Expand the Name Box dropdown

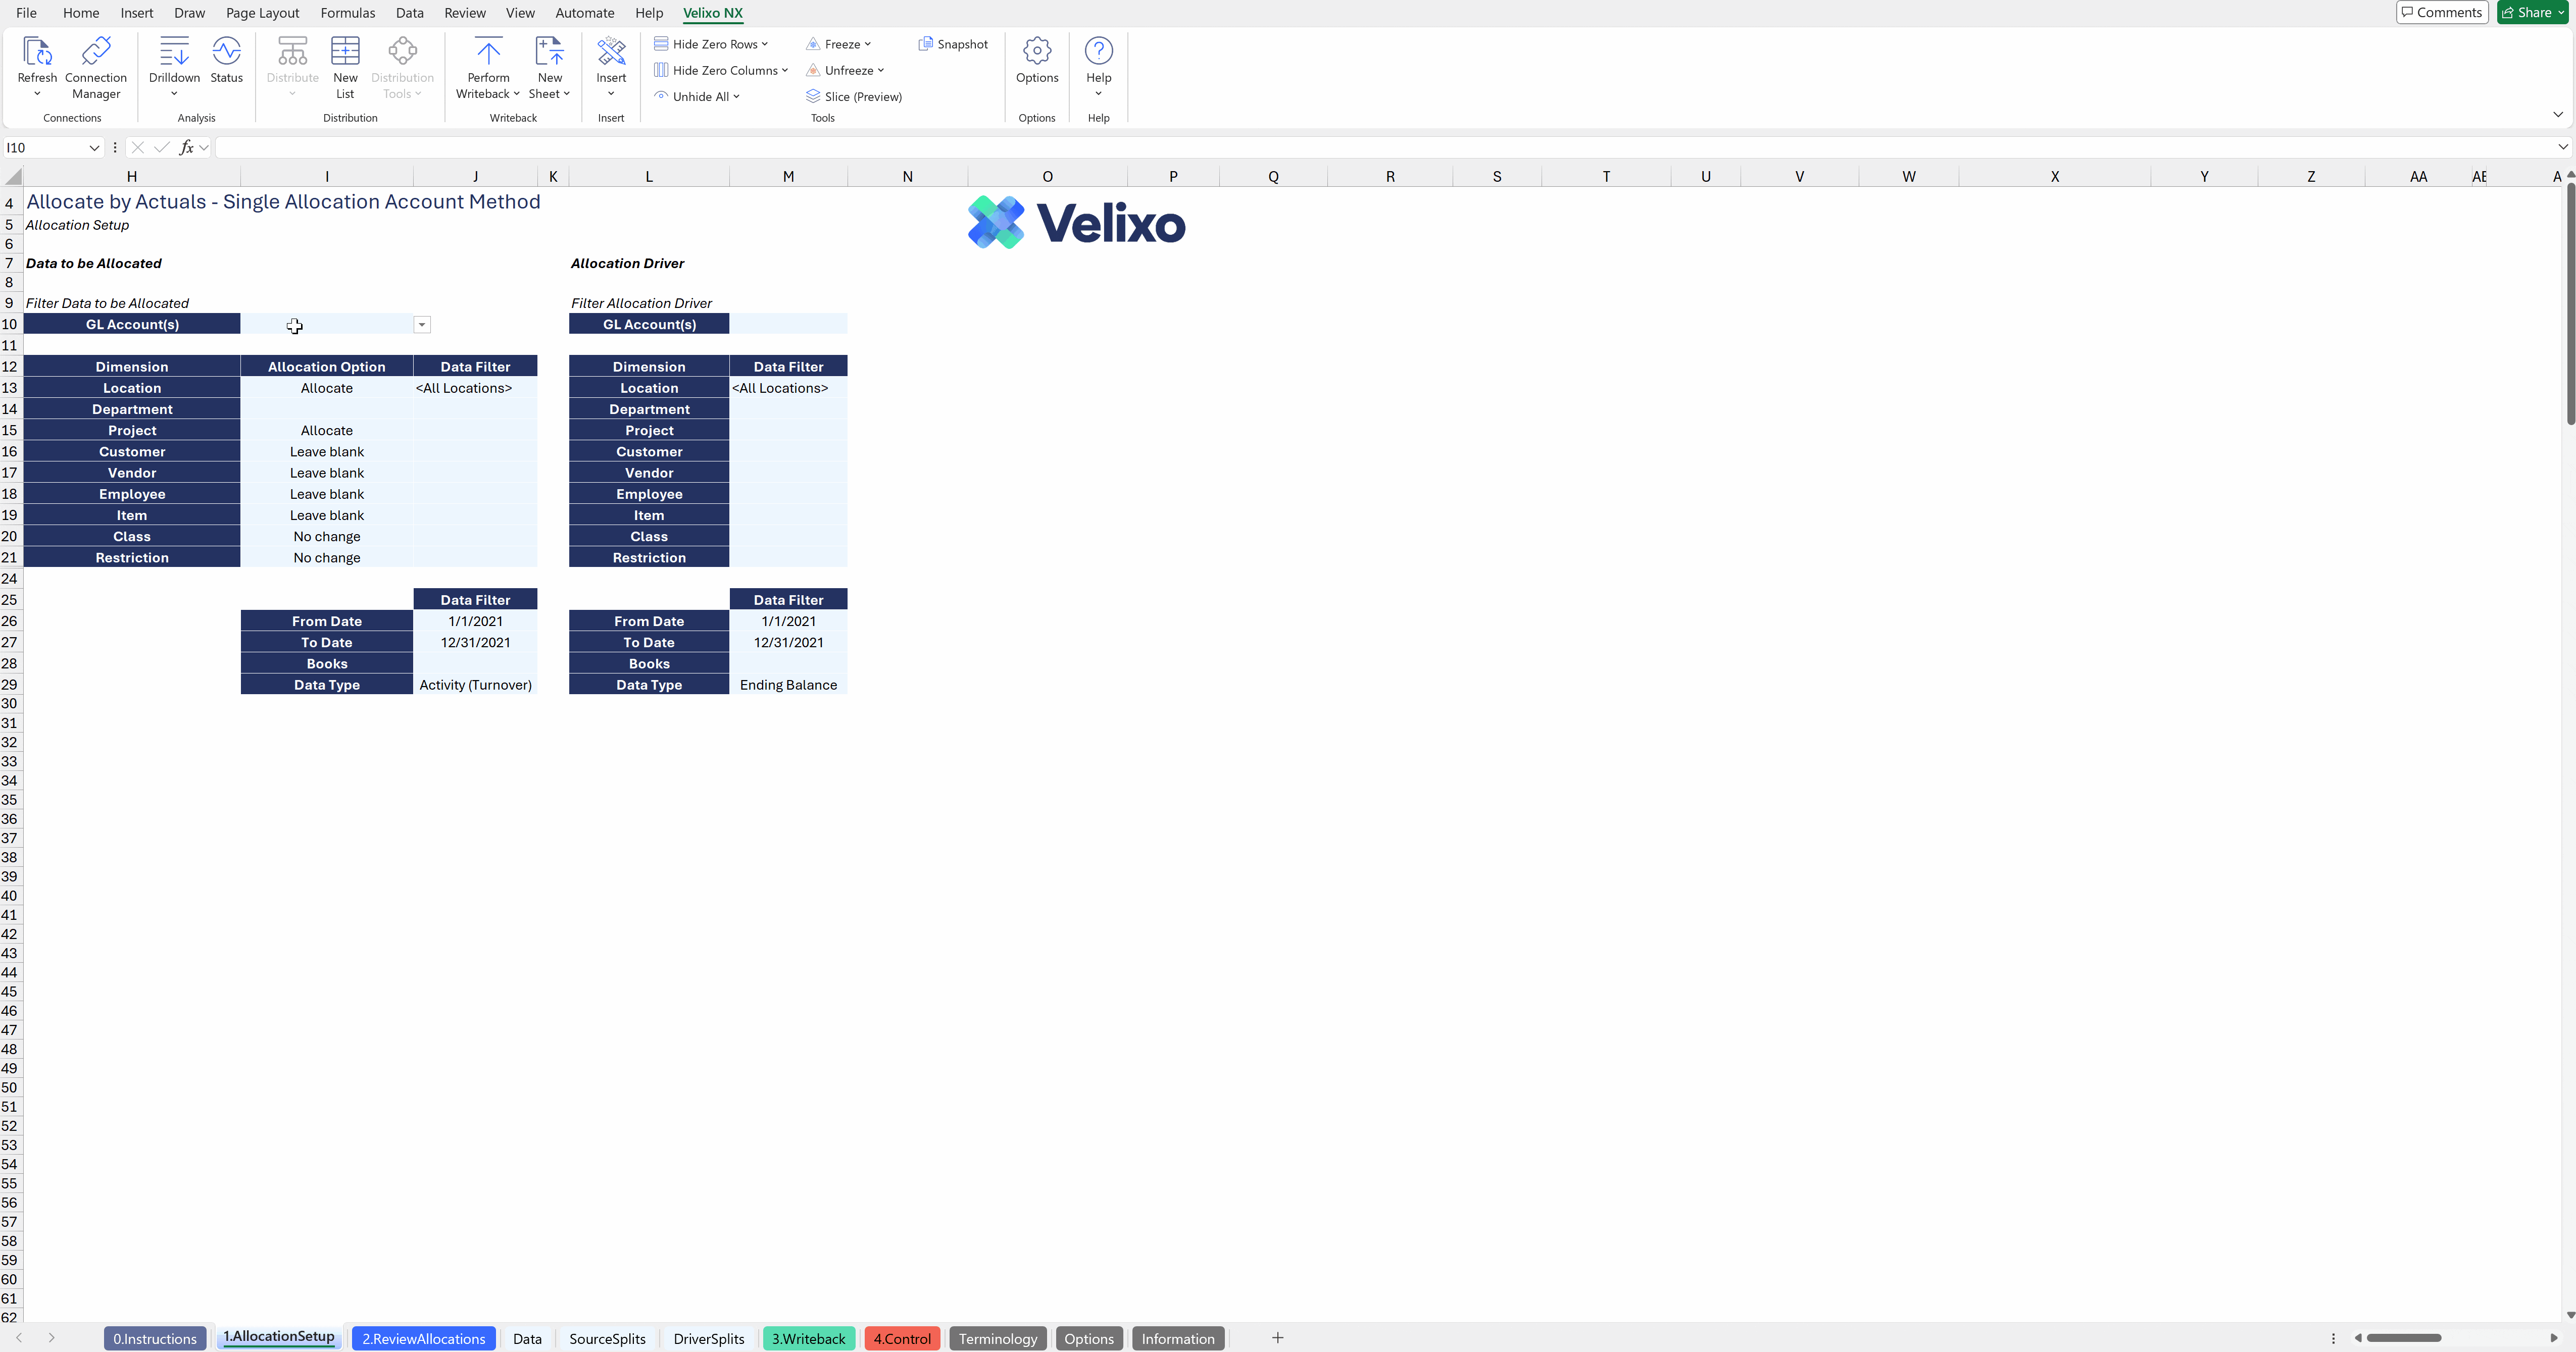pyautogui.click(x=94, y=148)
